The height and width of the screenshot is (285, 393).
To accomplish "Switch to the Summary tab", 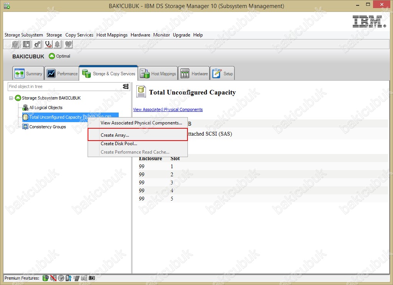I will tap(28, 73).
